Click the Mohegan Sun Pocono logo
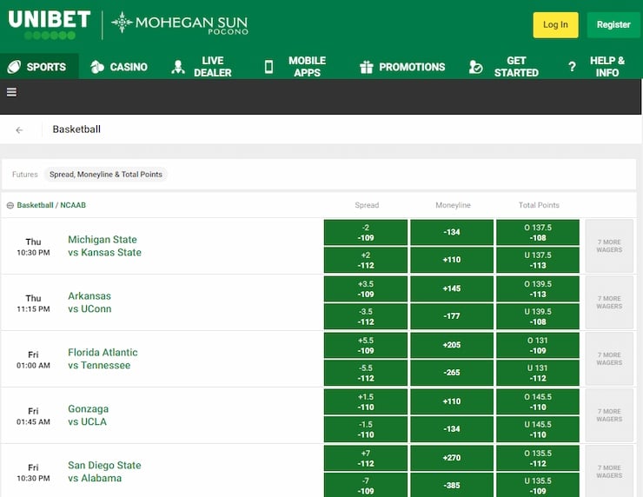This screenshot has height=497, width=643. (180, 23)
